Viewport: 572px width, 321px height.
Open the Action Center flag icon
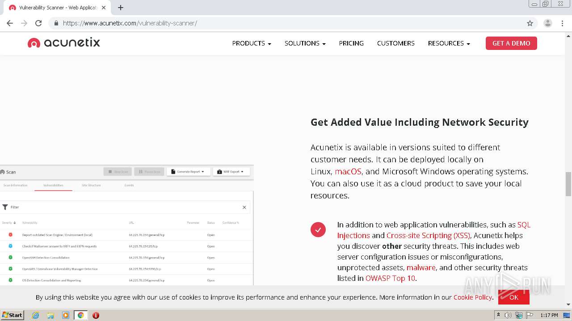[x=530, y=315]
